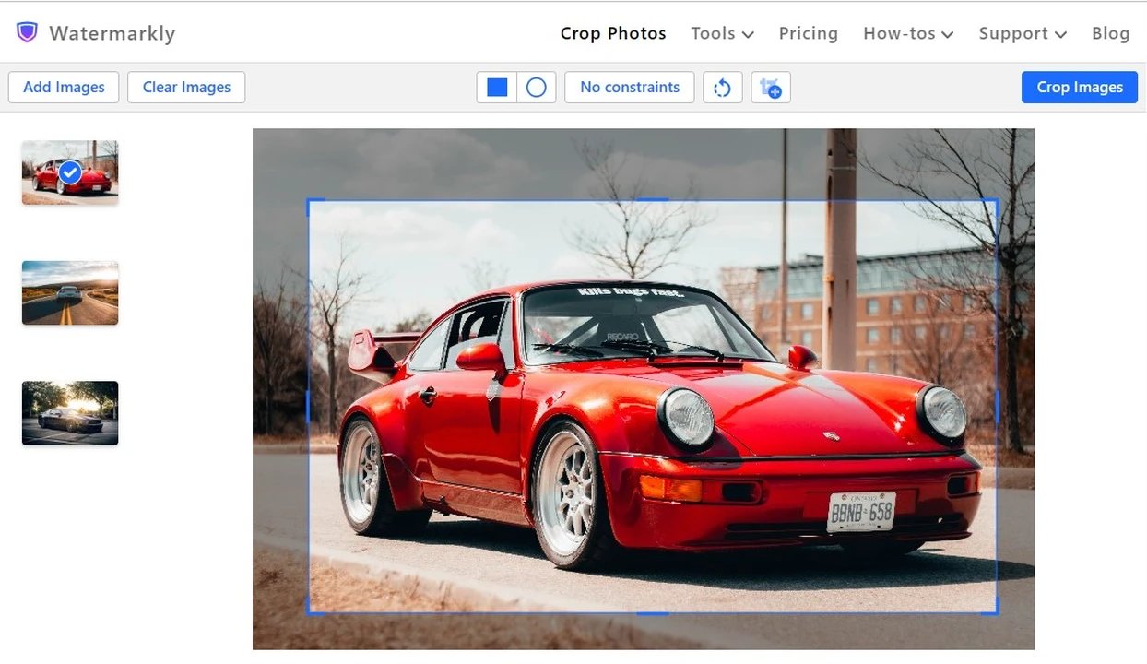Open the Blog menu item

click(1110, 33)
